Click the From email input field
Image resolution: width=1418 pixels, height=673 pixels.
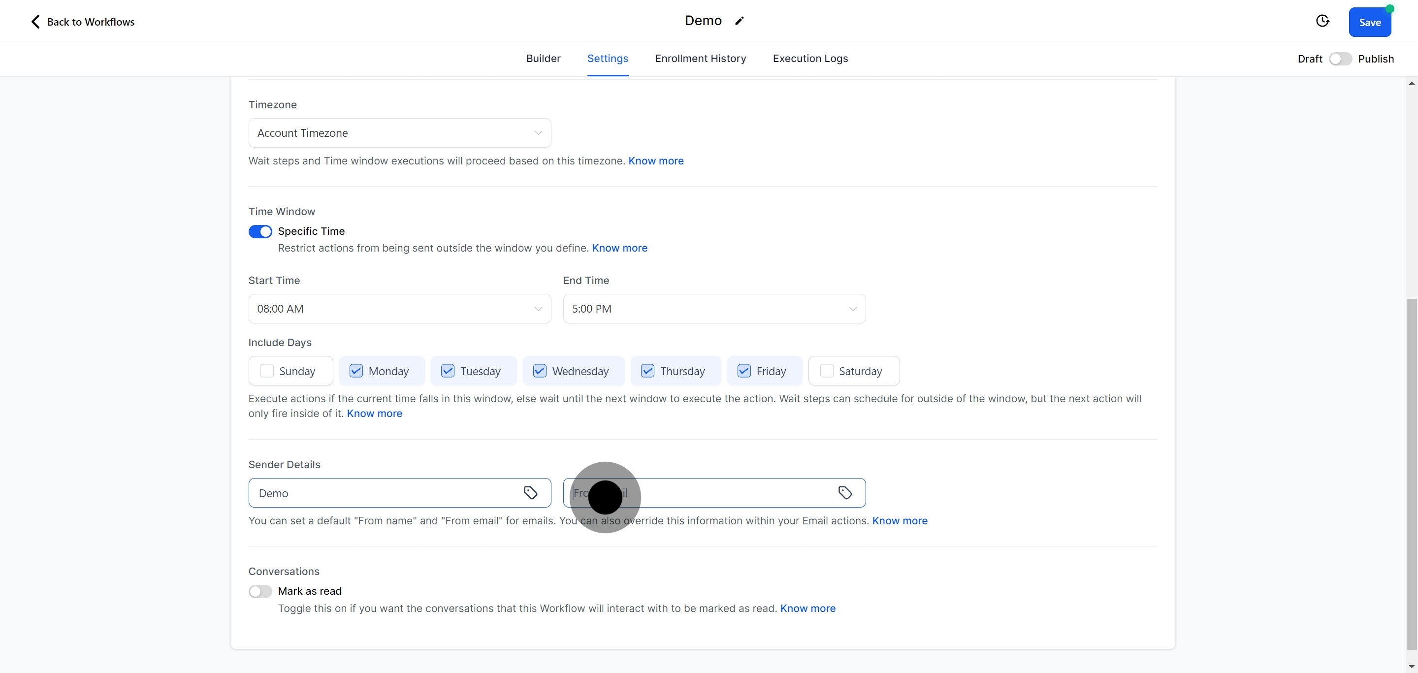[x=715, y=492]
